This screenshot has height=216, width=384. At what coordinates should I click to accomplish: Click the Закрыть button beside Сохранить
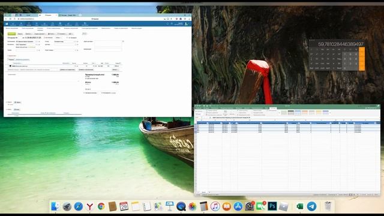pos(20,34)
